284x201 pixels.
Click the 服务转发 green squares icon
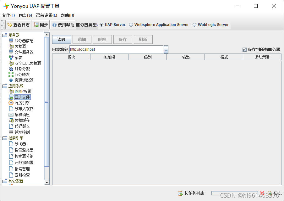11,75
